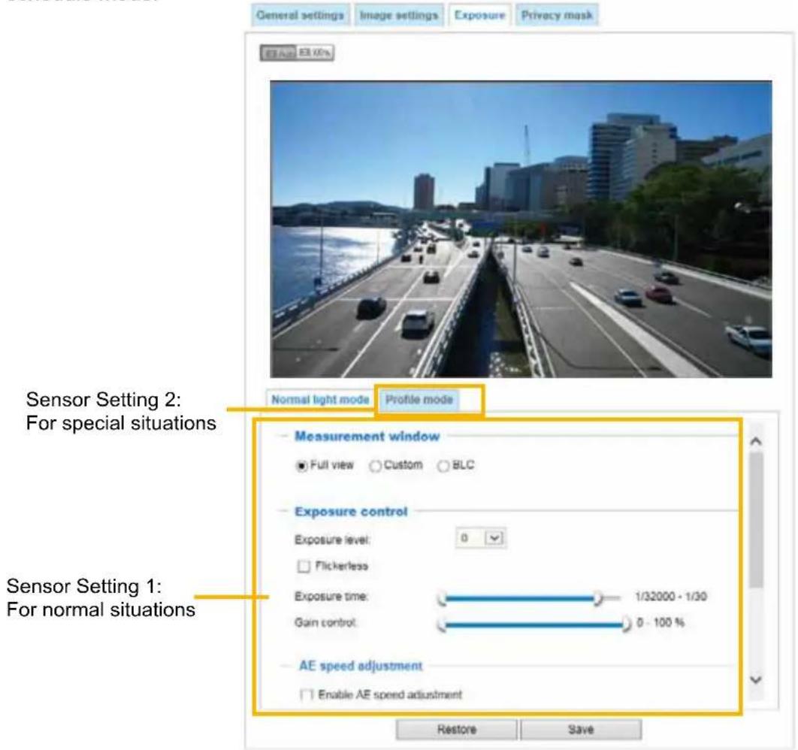
Task: Click the Measurement window section heading
Action: 367,437
